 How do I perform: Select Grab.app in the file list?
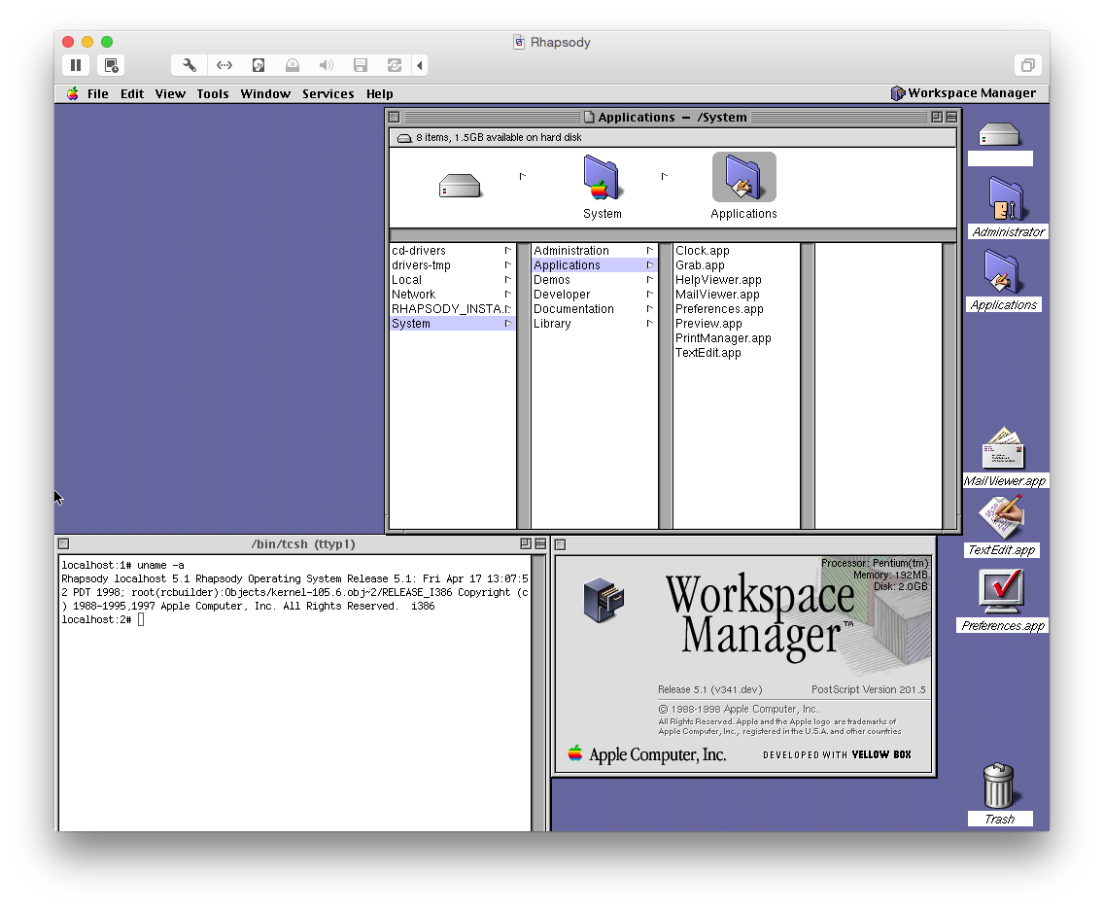click(x=736, y=265)
